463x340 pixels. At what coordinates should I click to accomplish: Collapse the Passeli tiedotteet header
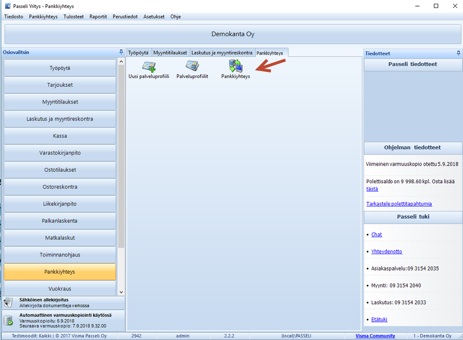413,64
